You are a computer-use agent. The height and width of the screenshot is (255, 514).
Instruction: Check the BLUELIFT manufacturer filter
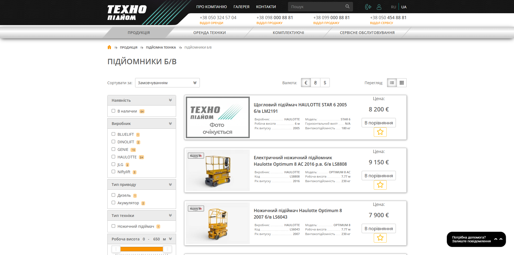(113, 134)
